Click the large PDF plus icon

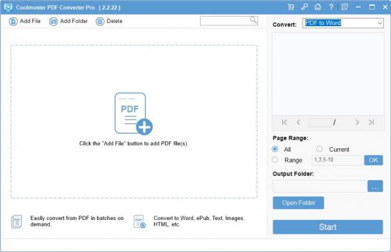point(134,114)
